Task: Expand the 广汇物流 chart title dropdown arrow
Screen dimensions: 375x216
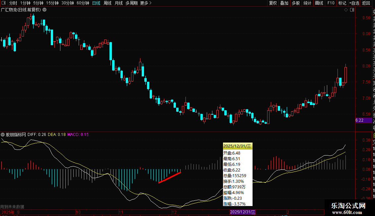Action: 44,10
